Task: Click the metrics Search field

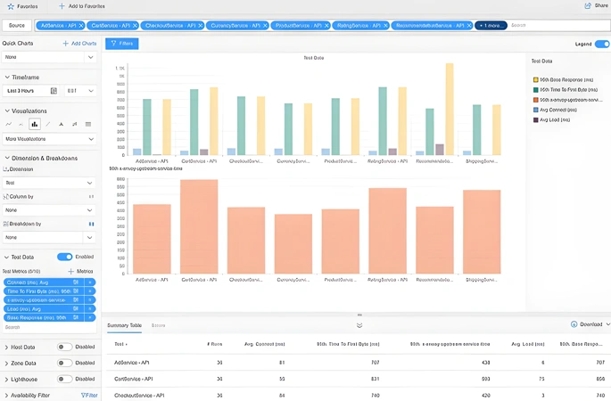Action: coord(49,327)
